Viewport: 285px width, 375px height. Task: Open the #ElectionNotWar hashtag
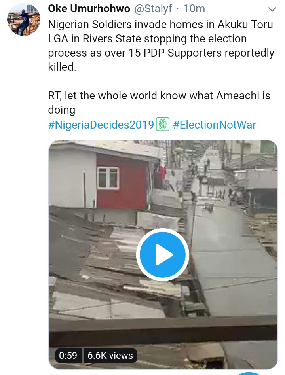(x=215, y=125)
